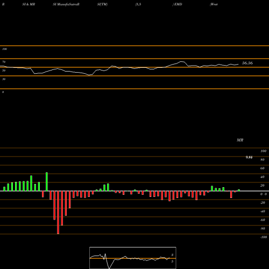The image size is (269, 269).
Task: Click the MR axis label 100
Action: pos(263,151)
